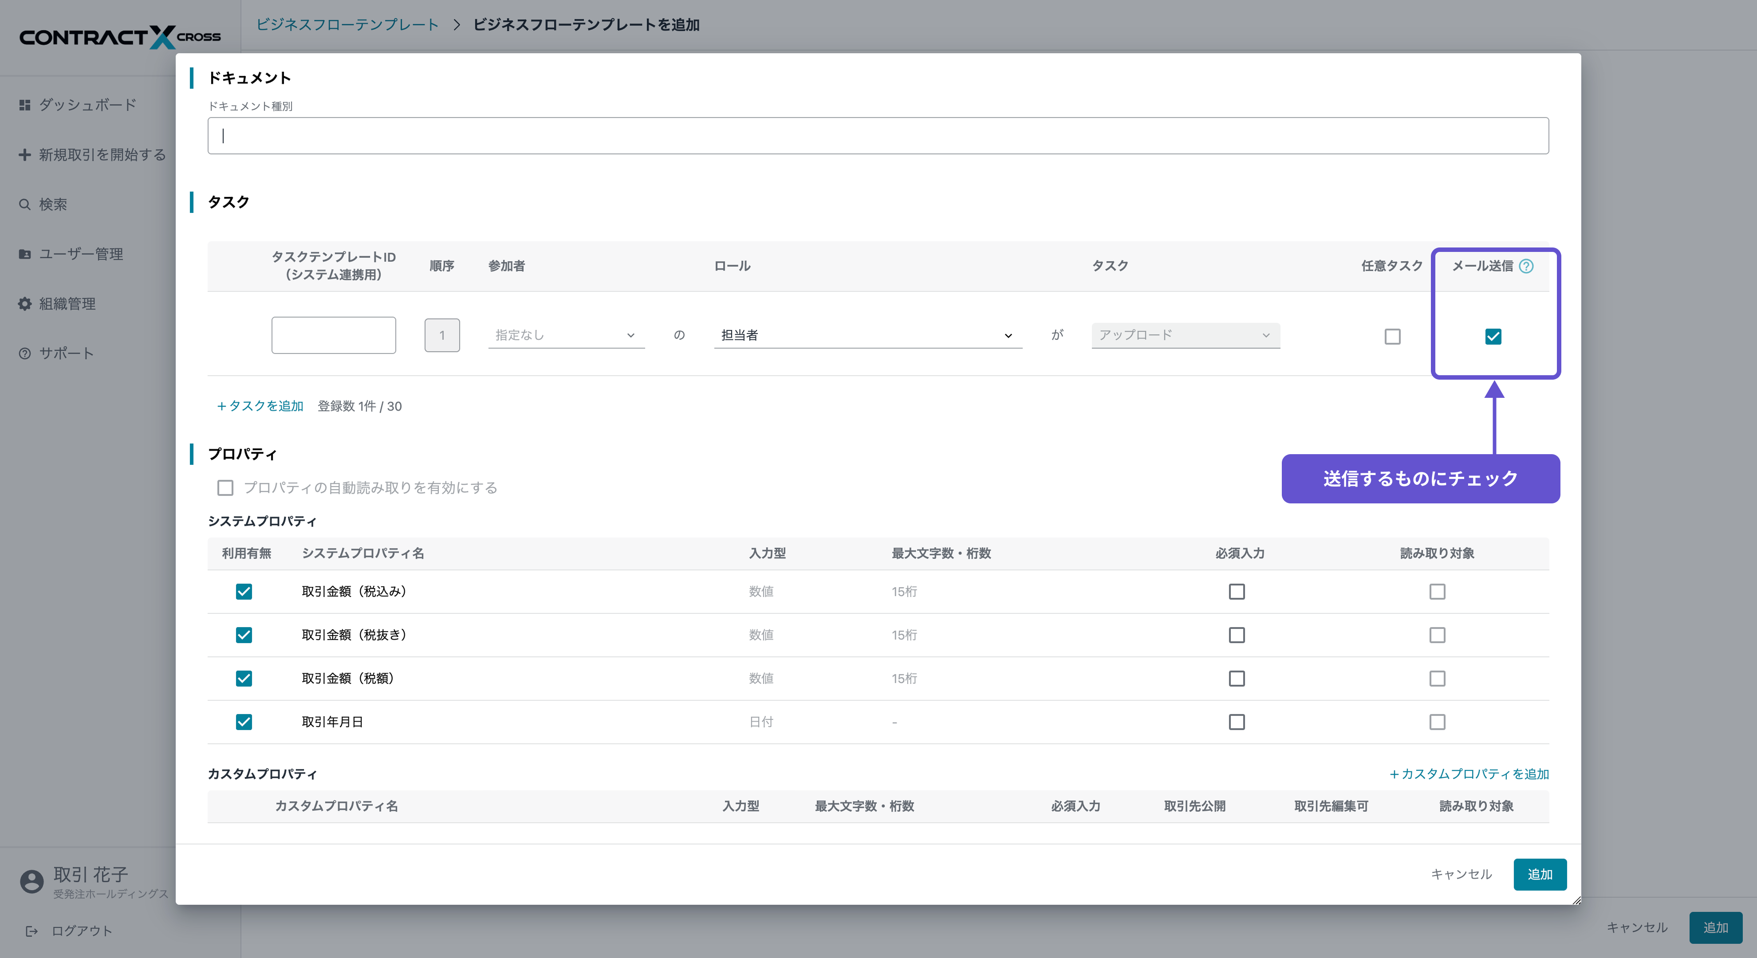
Task: Click the modal resize handle corner
Action: 1576,900
